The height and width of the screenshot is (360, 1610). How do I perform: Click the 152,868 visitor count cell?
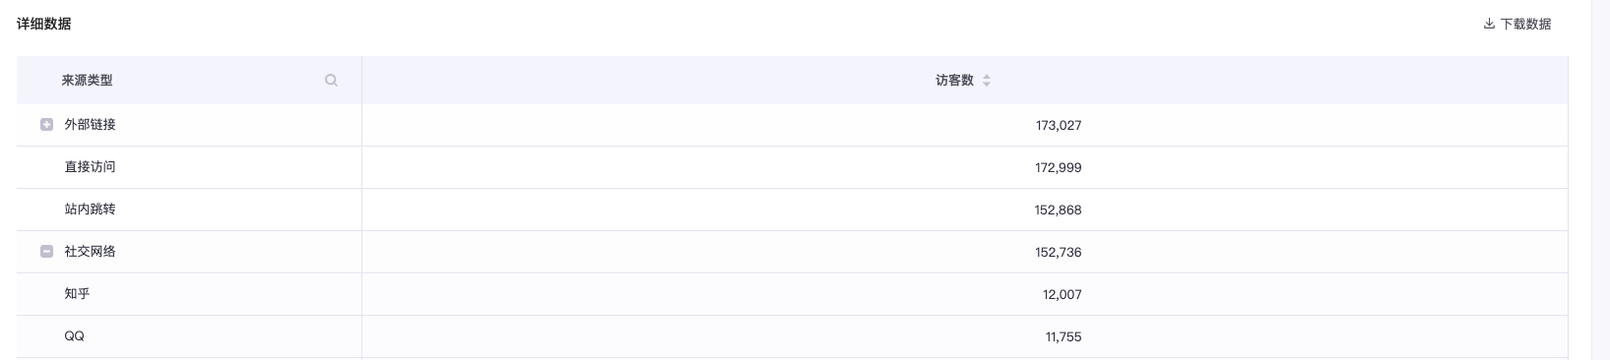[1059, 210]
